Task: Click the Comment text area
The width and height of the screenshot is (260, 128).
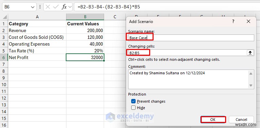Action: click(x=188, y=79)
